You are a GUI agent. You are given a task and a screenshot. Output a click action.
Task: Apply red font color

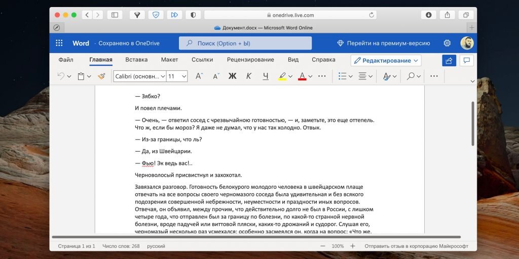[x=302, y=76]
